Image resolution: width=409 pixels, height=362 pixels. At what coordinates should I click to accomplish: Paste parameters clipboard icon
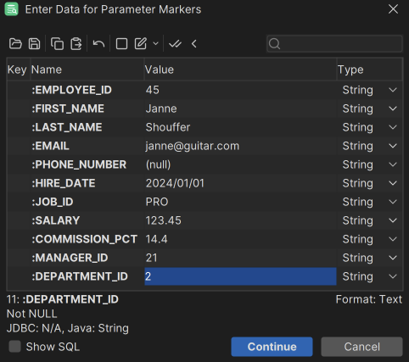[x=76, y=44]
